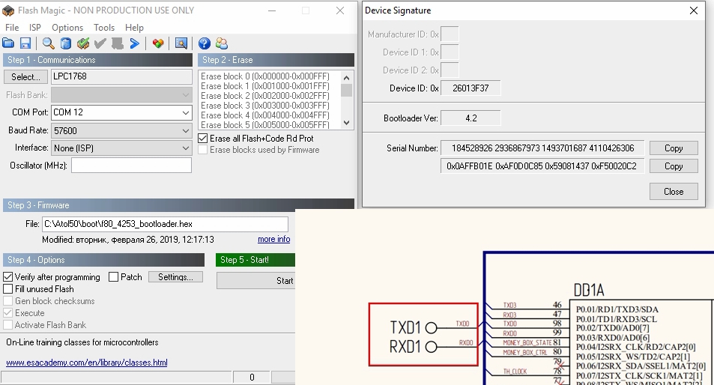Viewport: 714px width, 385px height.
Task: Click Close in Device Signature dialog
Action: (674, 192)
